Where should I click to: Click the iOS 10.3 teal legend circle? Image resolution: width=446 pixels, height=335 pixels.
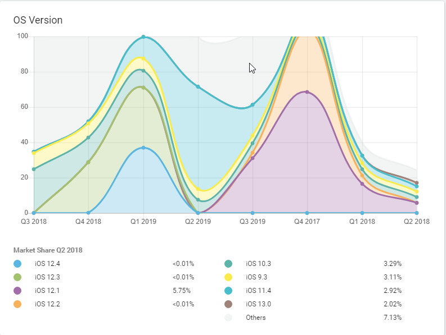click(x=228, y=263)
